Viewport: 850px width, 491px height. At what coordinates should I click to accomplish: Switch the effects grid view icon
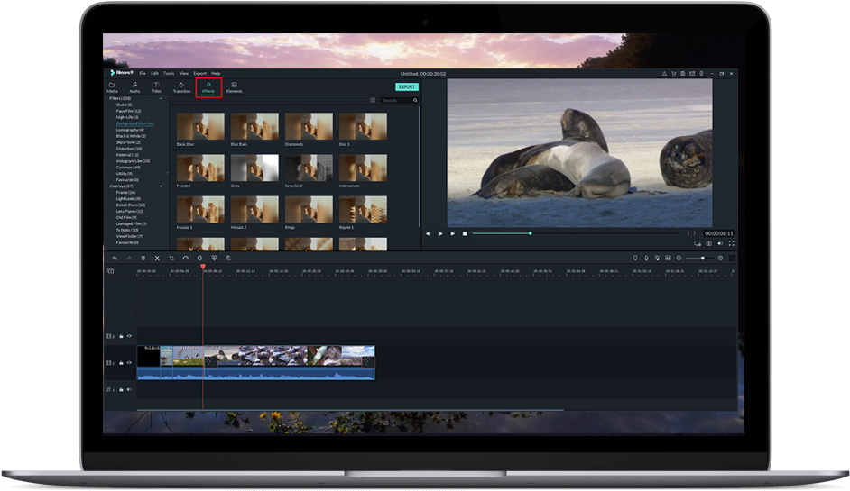[x=373, y=100]
